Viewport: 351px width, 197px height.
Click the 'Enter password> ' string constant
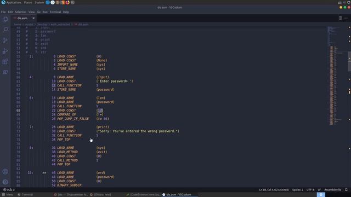(115, 81)
